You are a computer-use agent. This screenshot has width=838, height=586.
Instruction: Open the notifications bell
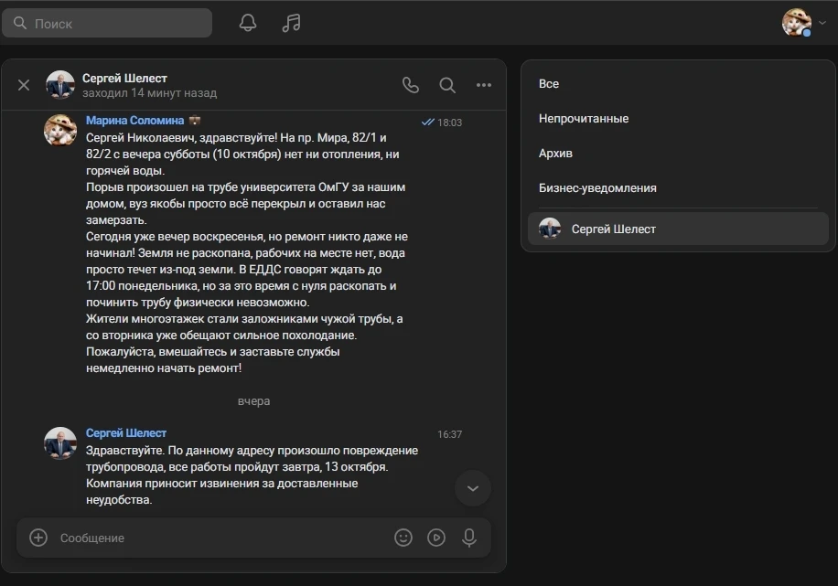pos(247,23)
